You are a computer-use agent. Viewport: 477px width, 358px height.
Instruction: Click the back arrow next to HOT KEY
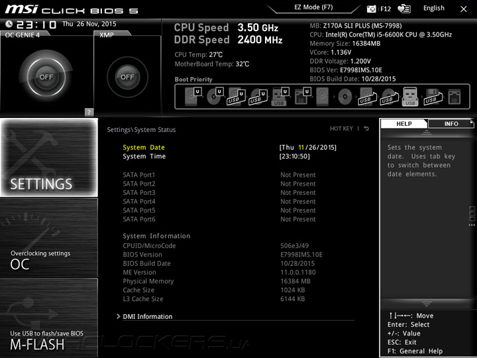[x=366, y=129]
